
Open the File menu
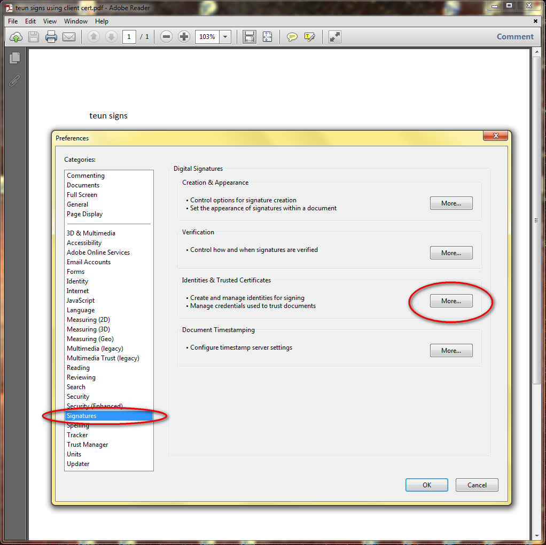coord(13,21)
